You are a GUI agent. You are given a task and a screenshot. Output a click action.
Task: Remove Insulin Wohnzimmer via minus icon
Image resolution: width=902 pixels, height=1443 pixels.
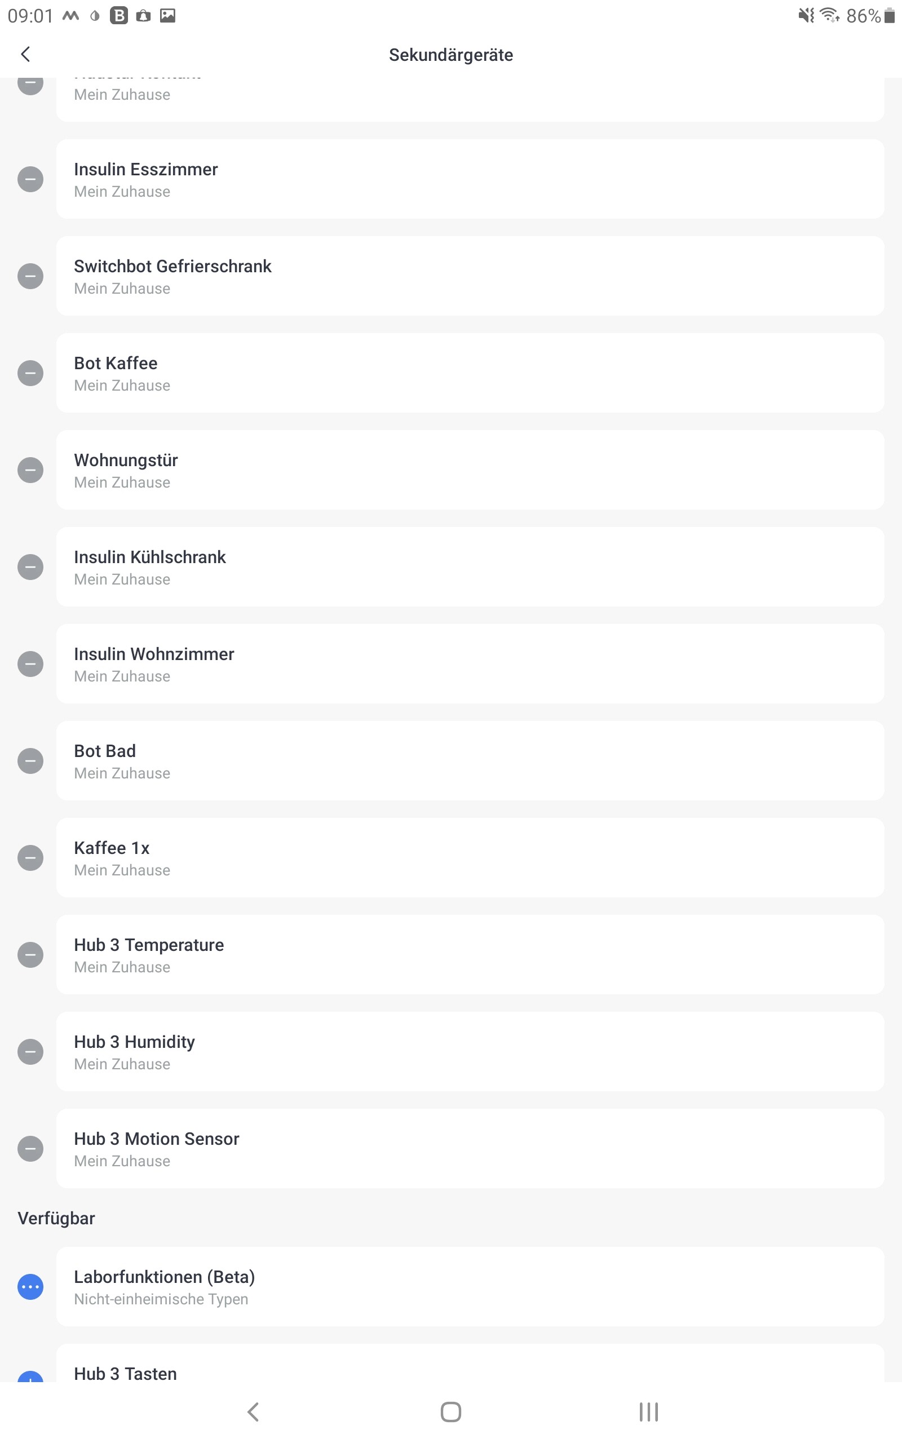[30, 664]
